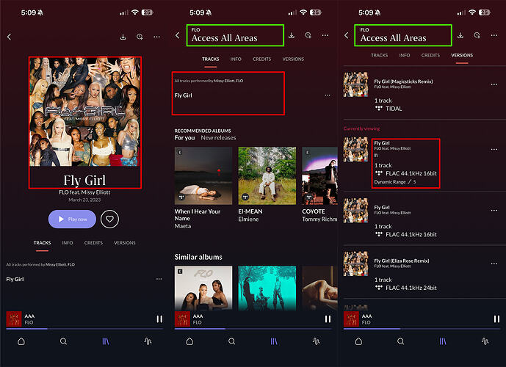This screenshot has height=367, width=506.
Task: Tap the search icon on the middle screen
Action: click(x=231, y=341)
